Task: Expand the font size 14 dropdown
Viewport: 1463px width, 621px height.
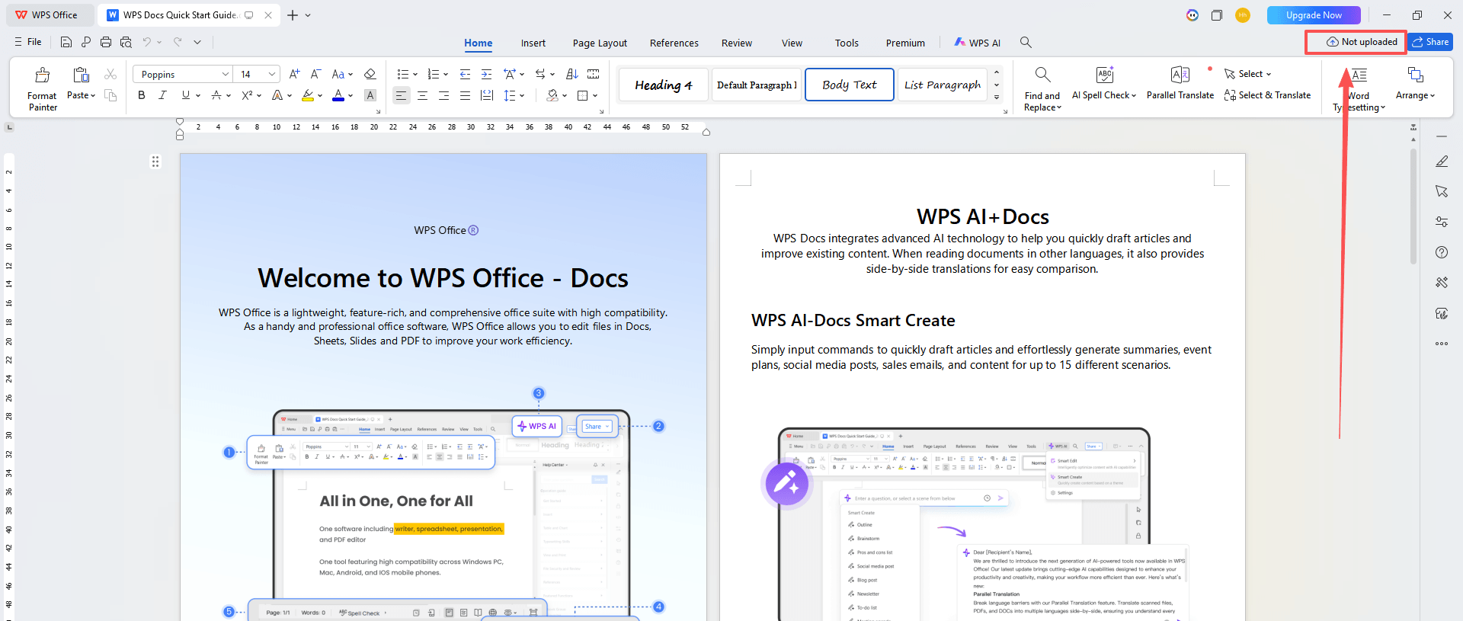Action: click(272, 74)
